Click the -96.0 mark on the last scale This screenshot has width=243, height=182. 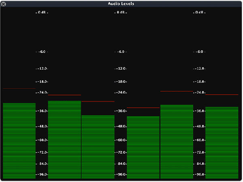(199, 174)
